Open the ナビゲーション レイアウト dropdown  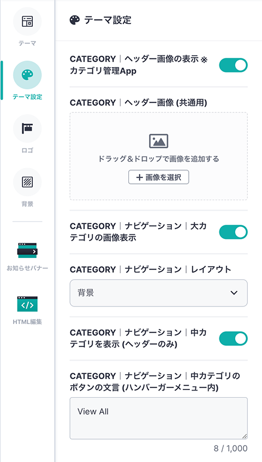pyautogui.click(x=158, y=293)
